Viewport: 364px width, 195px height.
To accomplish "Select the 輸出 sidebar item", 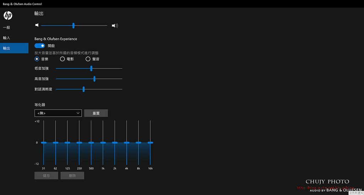I will (x=14, y=48).
